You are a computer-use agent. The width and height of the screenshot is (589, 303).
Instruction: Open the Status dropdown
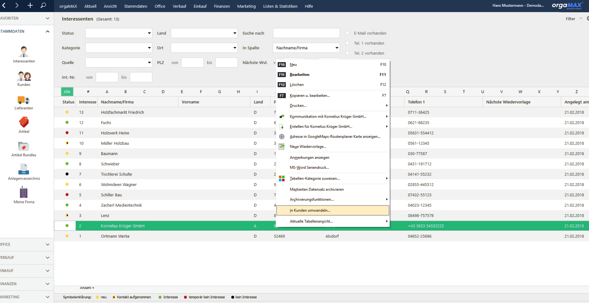119,33
